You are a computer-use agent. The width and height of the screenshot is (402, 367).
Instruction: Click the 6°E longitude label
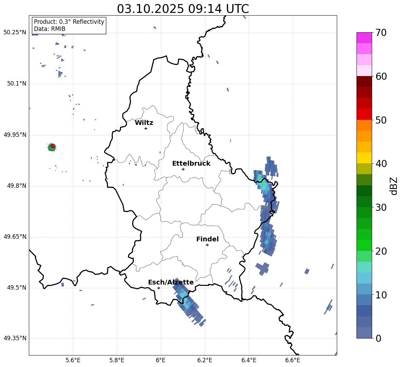161,360
